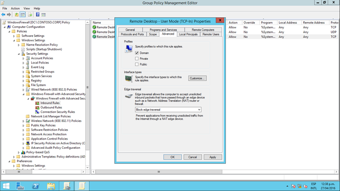Collapse the Windows Settings node under Policies
This screenshot has width=340, height=191.
click(14, 41)
